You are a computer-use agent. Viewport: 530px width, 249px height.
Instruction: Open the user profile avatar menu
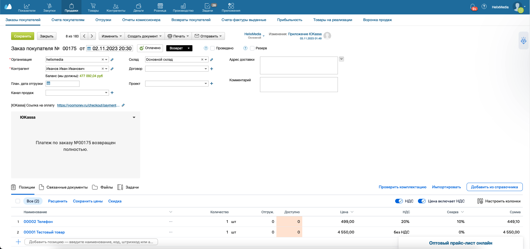tap(518, 7)
